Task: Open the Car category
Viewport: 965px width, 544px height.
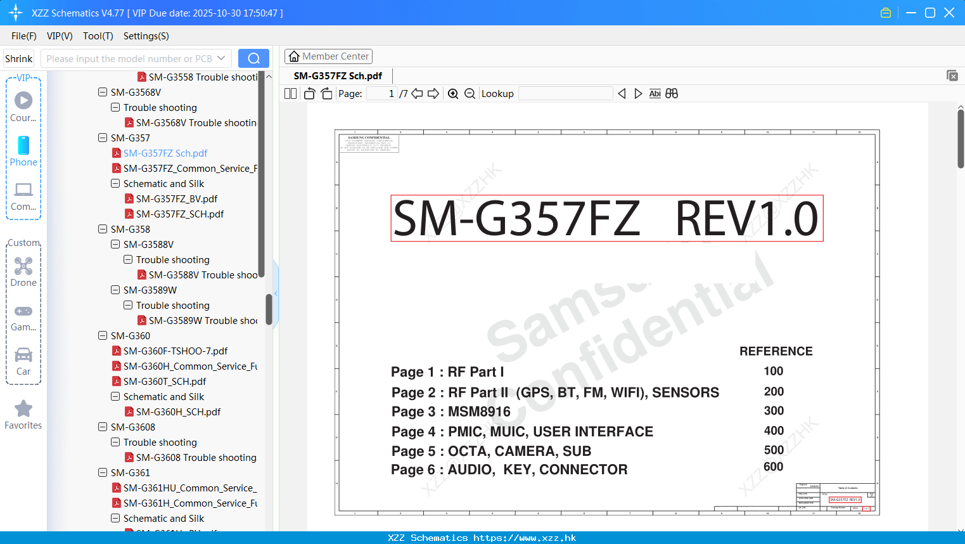Action: coord(23,361)
